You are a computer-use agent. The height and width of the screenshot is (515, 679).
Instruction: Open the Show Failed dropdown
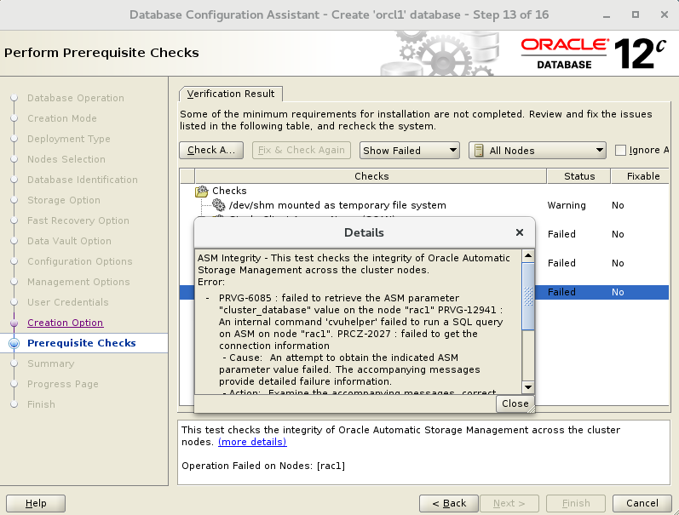(x=409, y=150)
